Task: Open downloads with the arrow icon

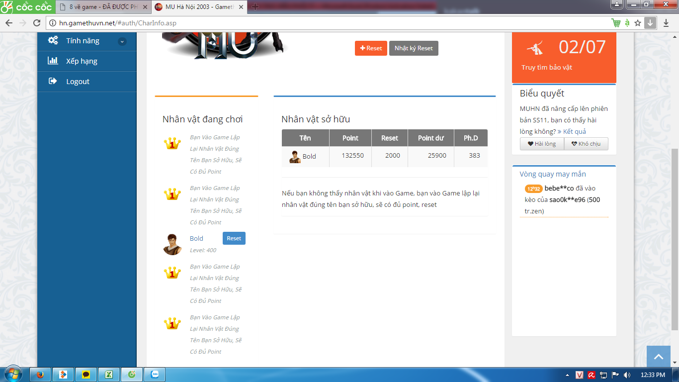Action: (666, 23)
